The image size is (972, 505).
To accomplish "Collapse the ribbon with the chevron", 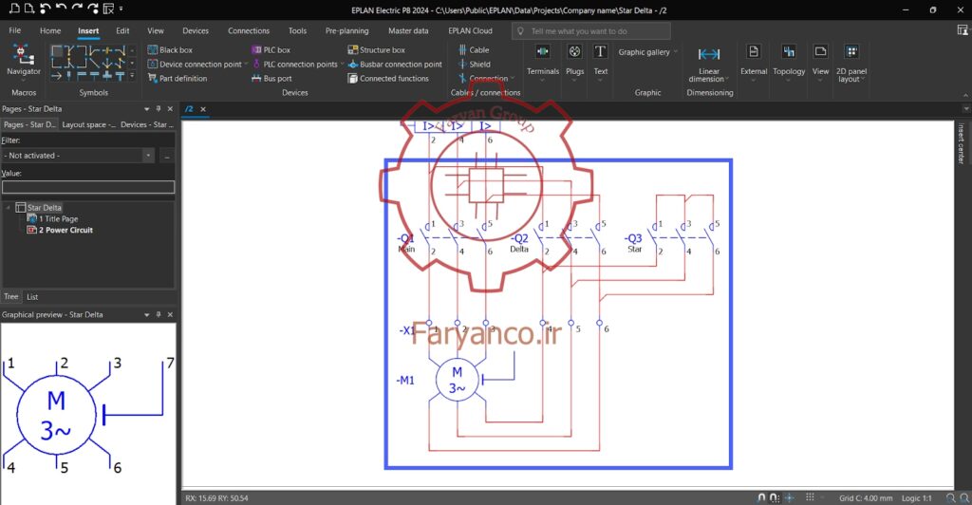I will 965,95.
